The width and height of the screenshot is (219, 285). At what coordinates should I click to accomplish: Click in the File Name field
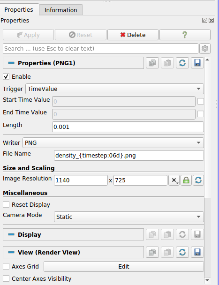point(129,156)
